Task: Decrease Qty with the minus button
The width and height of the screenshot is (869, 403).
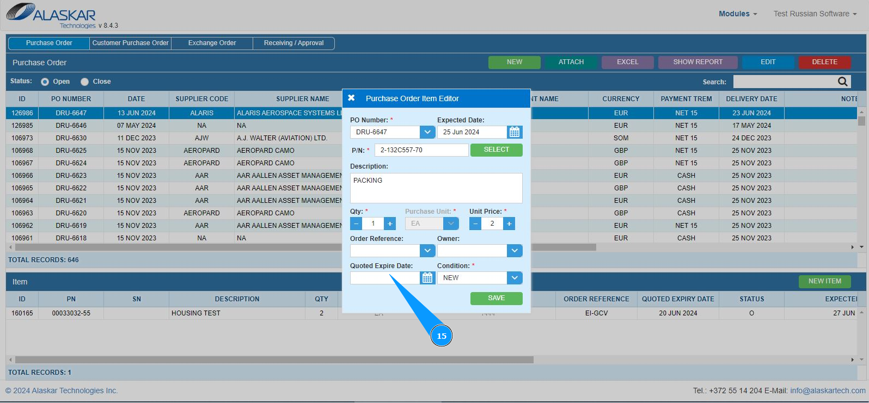Action: coord(356,224)
